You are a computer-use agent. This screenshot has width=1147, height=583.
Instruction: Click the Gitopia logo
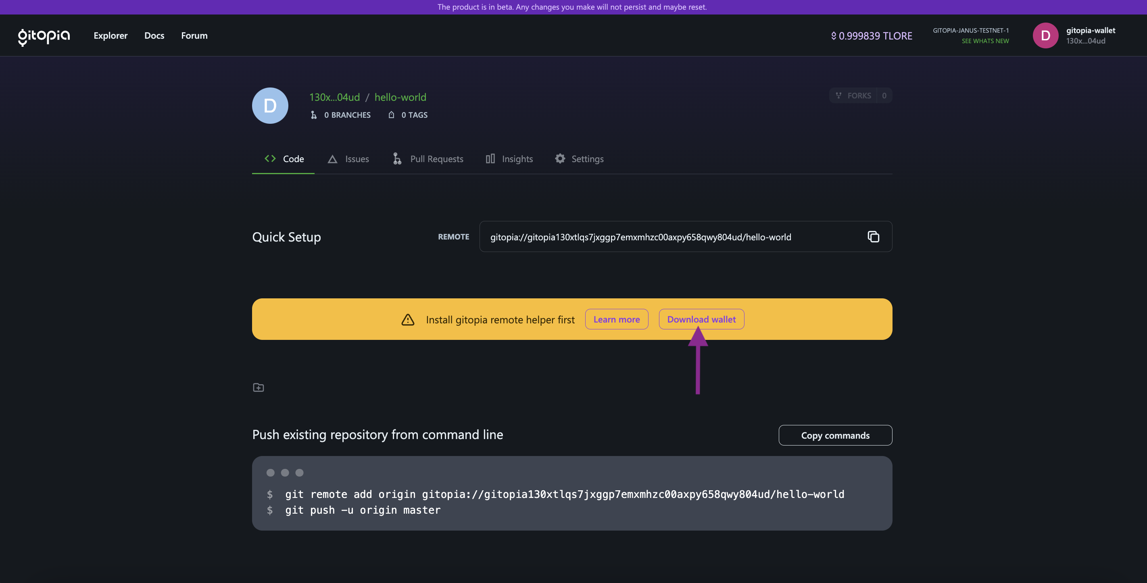(x=43, y=35)
